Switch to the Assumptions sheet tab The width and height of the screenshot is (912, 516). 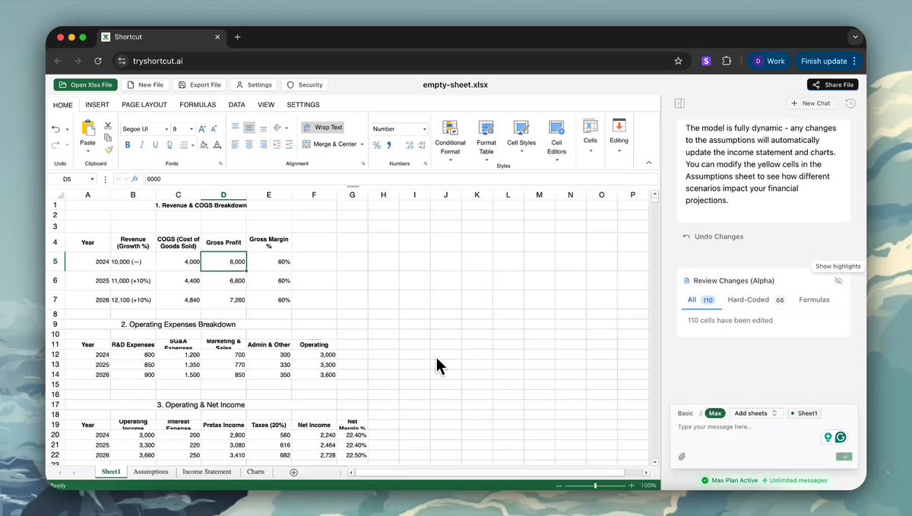(x=150, y=472)
